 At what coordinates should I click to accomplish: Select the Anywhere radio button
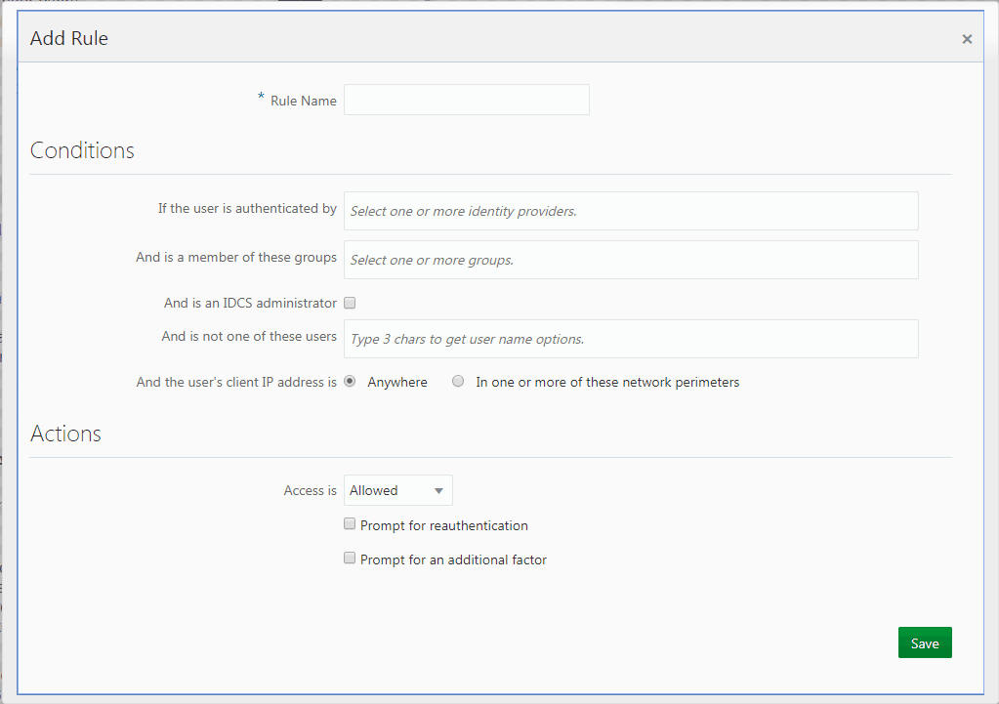350,381
